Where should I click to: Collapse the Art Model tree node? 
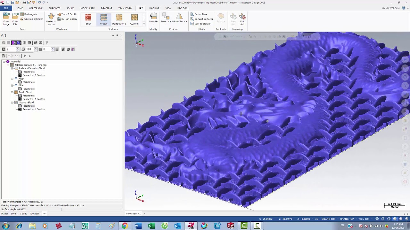pos(4,61)
